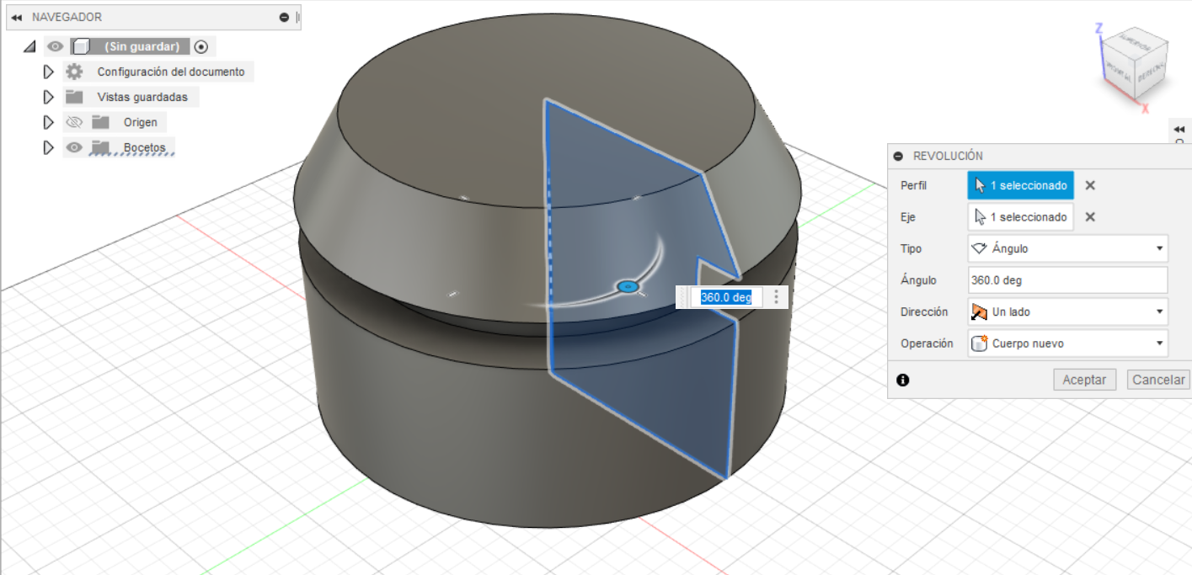Image resolution: width=1192 pixels, height=575 pixels.
Task: Click the Configuración del documento gear icon
Action: click(74, 72)
